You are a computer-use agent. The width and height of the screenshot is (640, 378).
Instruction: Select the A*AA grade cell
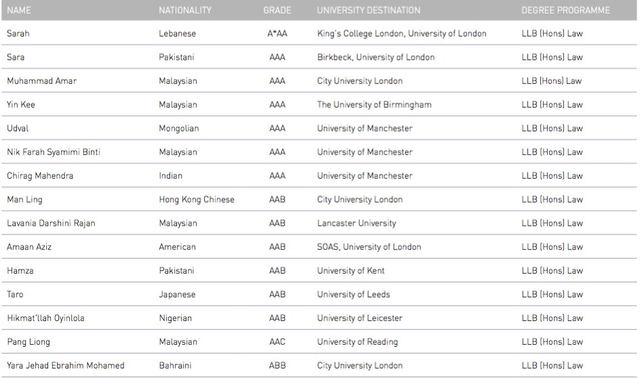(x=277, y=33)
